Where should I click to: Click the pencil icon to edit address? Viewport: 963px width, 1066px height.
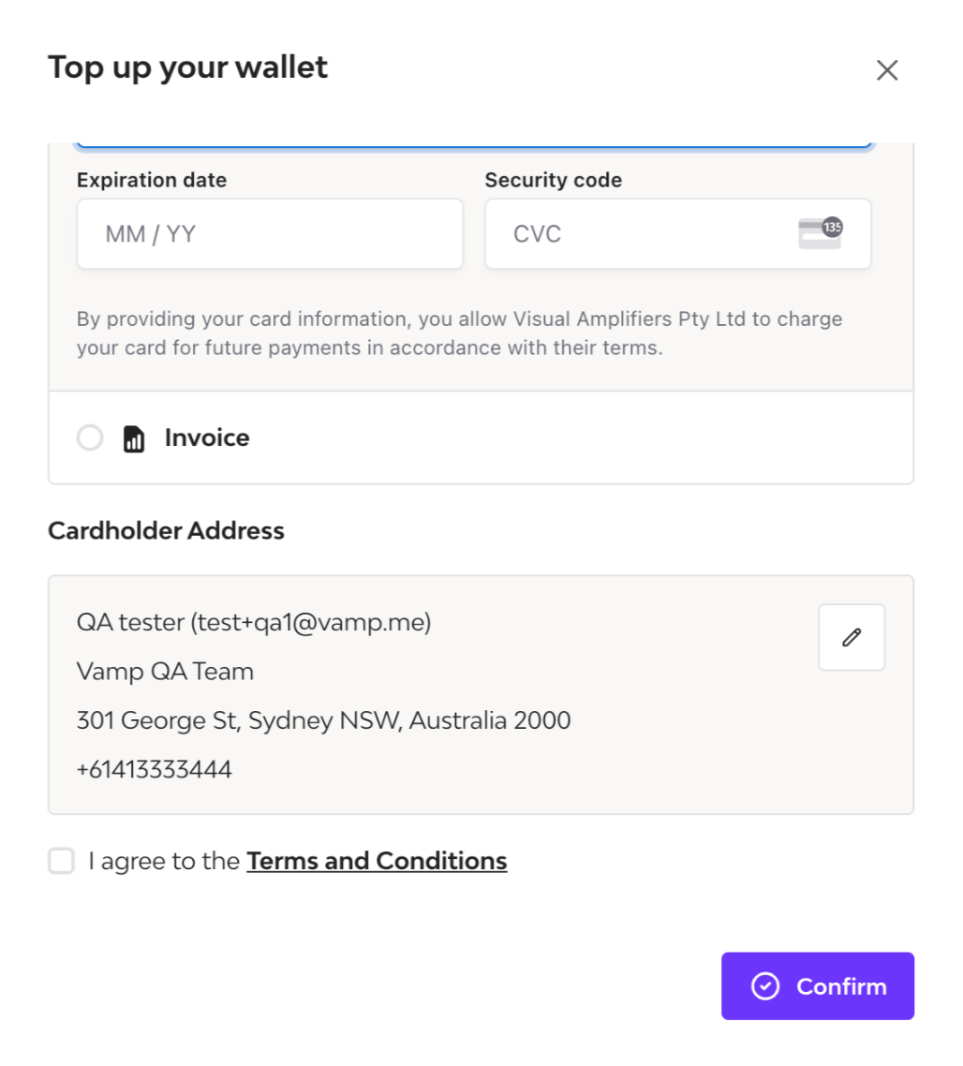851,637
